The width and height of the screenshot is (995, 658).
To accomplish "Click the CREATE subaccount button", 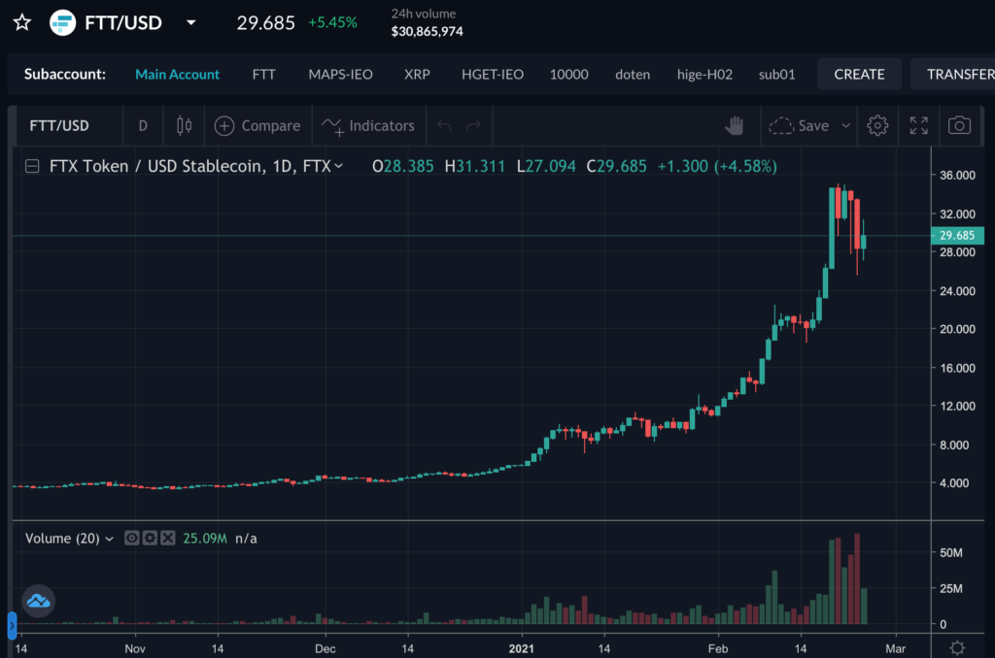I will (x=859, y=74).
